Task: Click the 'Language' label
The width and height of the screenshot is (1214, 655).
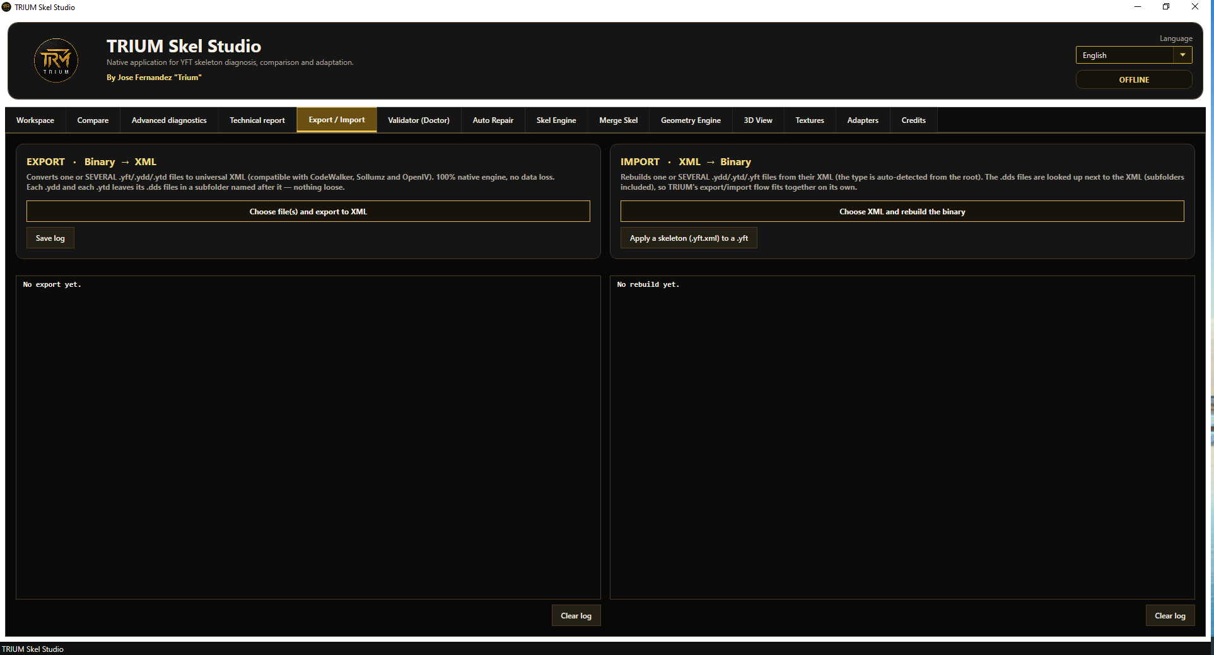Action: click(x=1176, y=38)
